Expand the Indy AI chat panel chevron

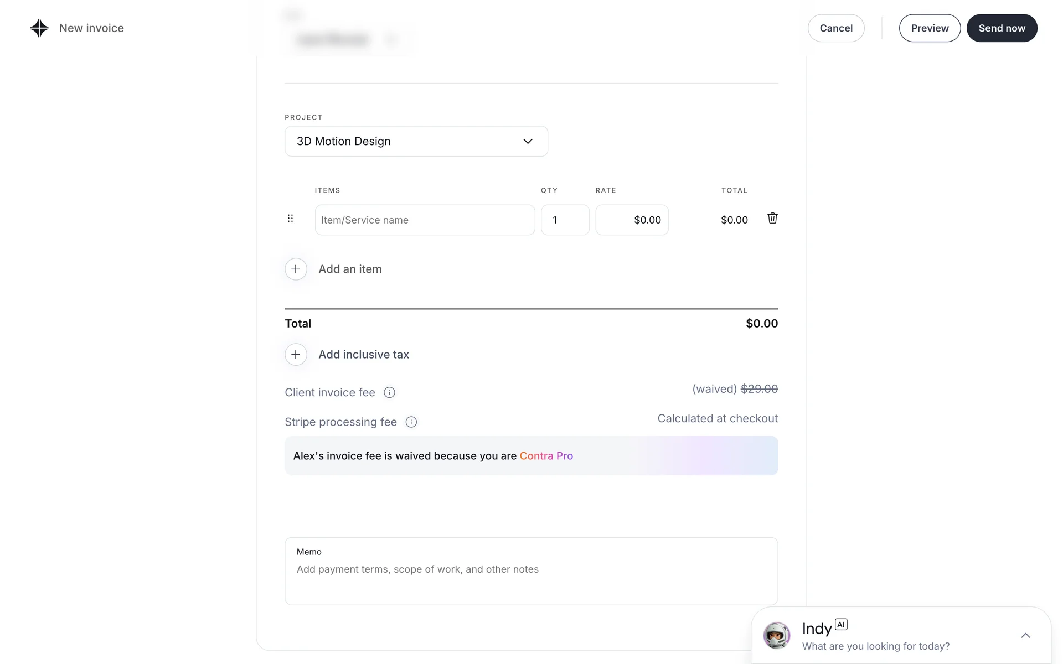[x=1025, y=635]
